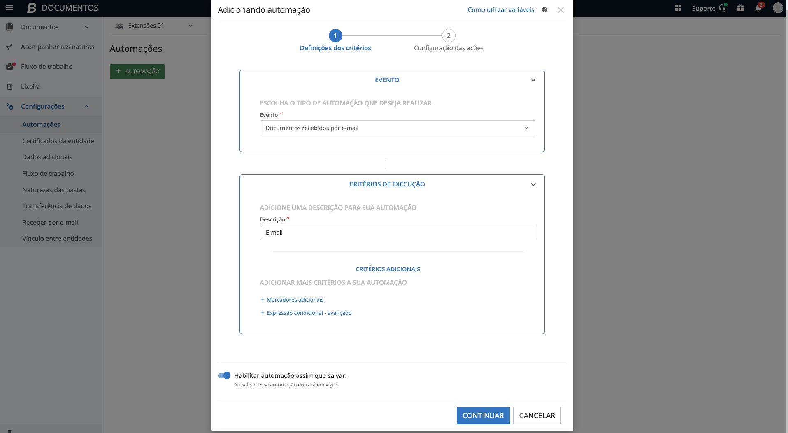Open the apps grid icon

coord(678,8)
